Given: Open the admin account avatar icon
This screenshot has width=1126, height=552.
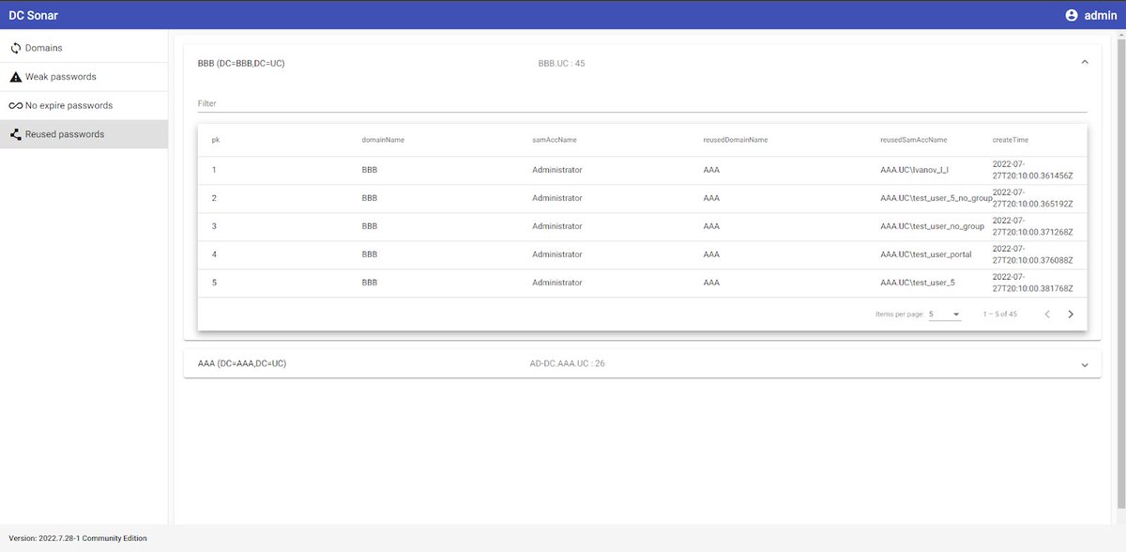Looking at the screenshot, I should click(1071, 14).
